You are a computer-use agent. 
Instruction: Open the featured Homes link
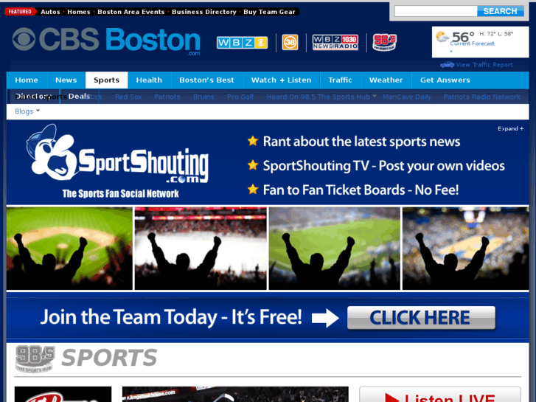[79, 12]
